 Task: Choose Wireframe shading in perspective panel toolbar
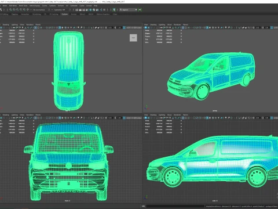204,27
